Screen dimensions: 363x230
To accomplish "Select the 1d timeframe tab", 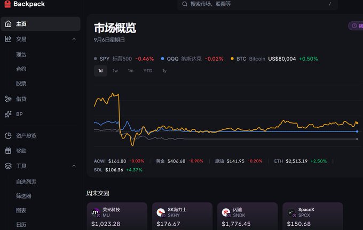I will (100, 71).
